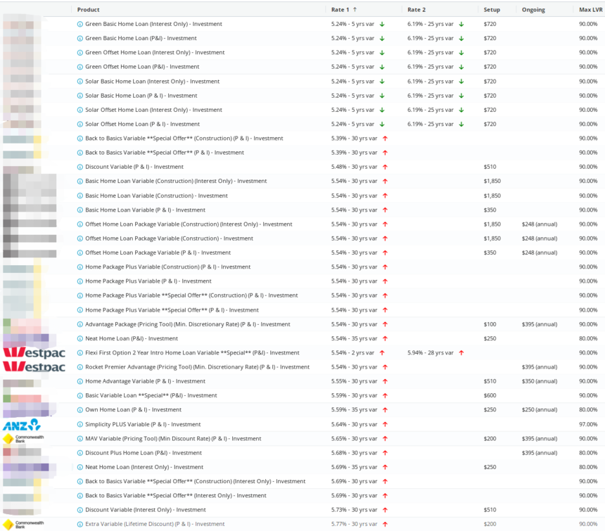Click the "5.48% - 30 yrs var" rate cell
This screenshot has height=531, width=605.
tap(354, 167)
